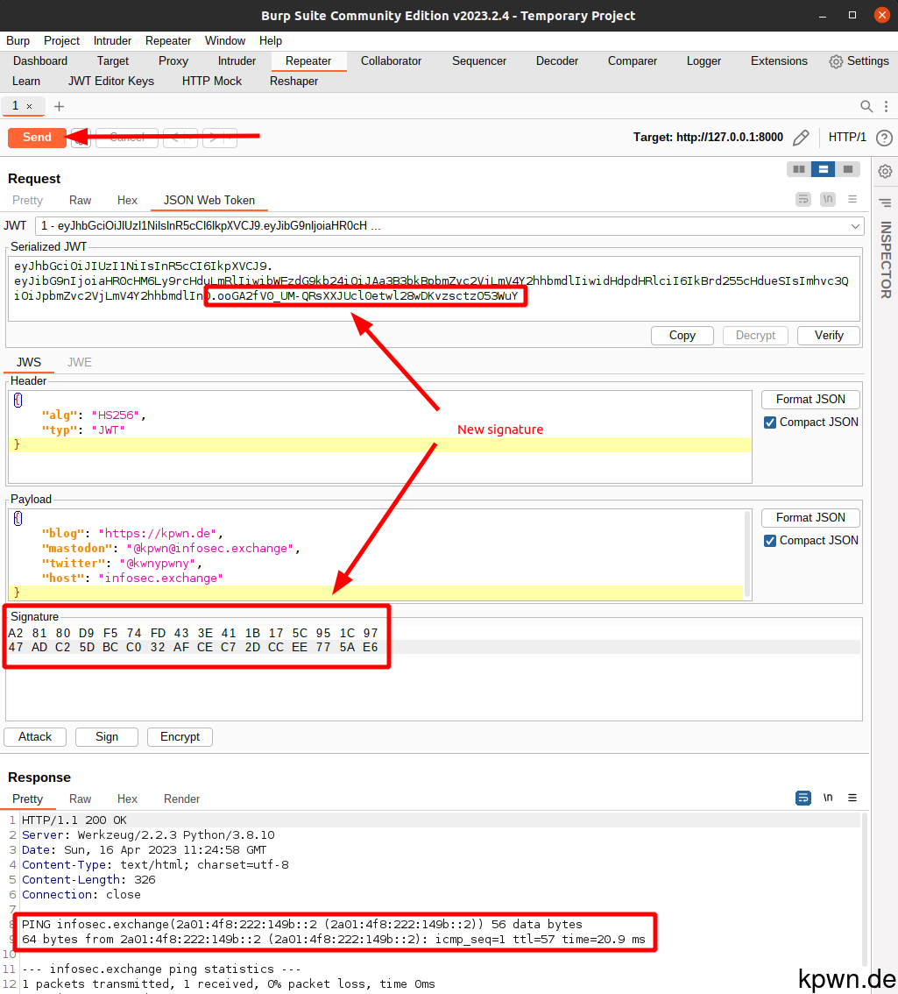Select the JSON Web Token request view

pyautogui.click(x=209, y=200)
